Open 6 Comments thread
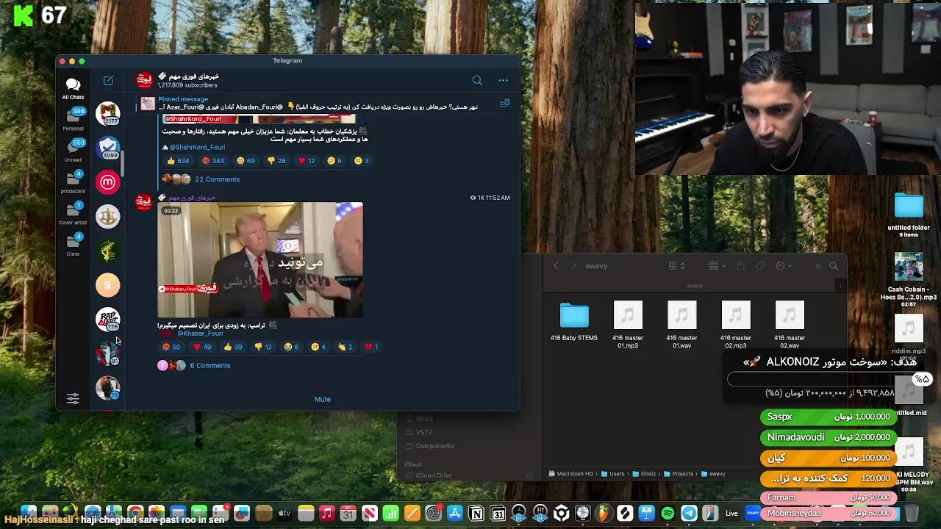The height and width of the screenshot is (529, 941). [210, 365]
